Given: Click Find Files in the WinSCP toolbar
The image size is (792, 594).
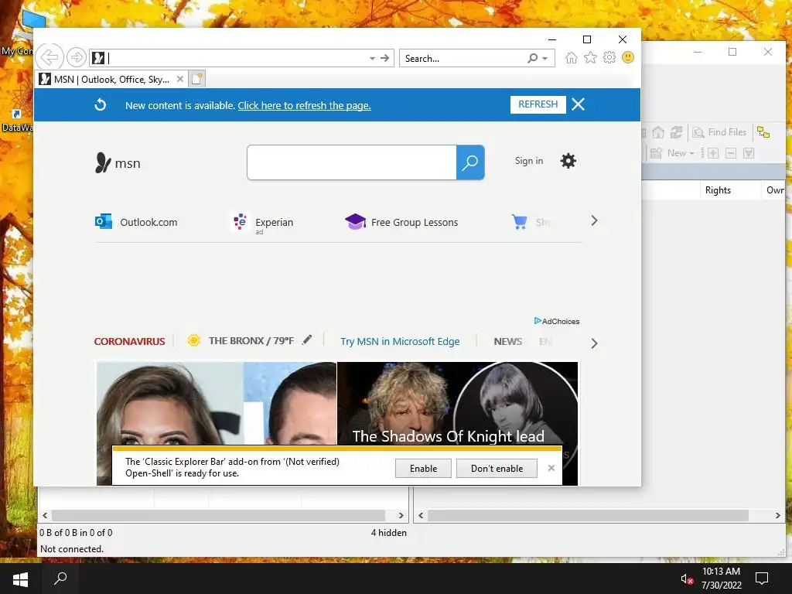Looking at the screenshot, I should click(719, 132).
